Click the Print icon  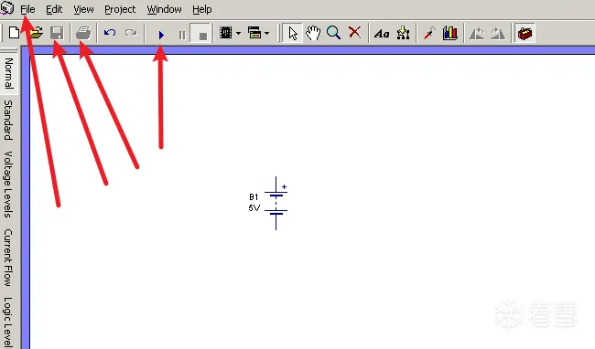pos(83,33)
